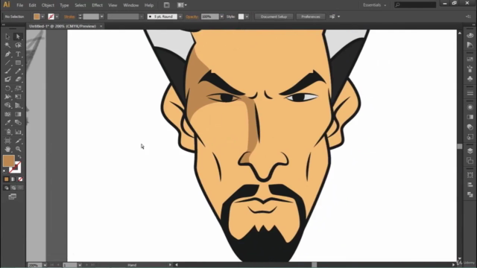Select the Perspective Grid tool
The height and width of the screenshot is (268, 477).
click(18, 106)
